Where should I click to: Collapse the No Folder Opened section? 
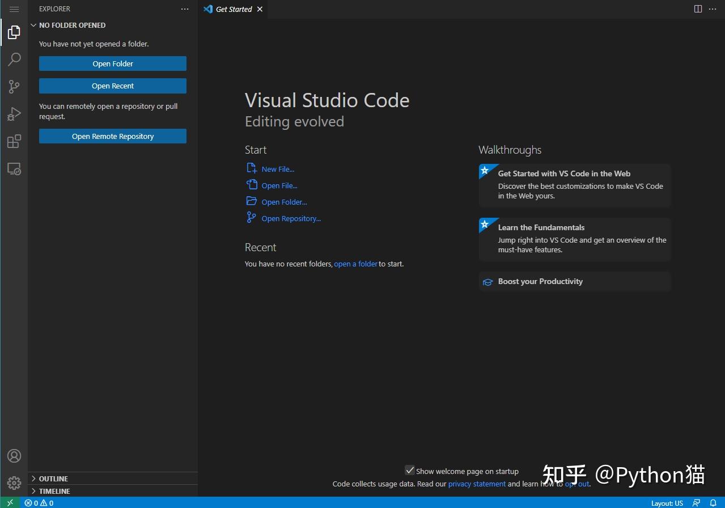(72, 25)
